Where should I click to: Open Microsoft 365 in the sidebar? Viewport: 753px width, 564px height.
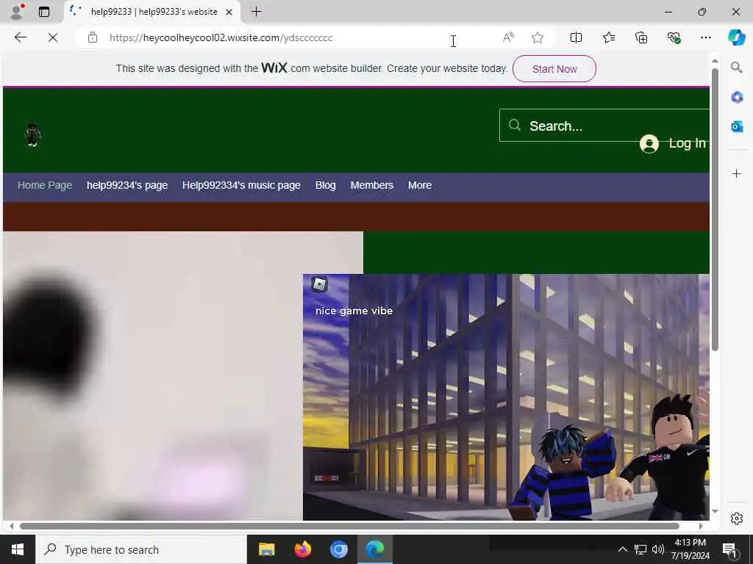click(737, 98)
